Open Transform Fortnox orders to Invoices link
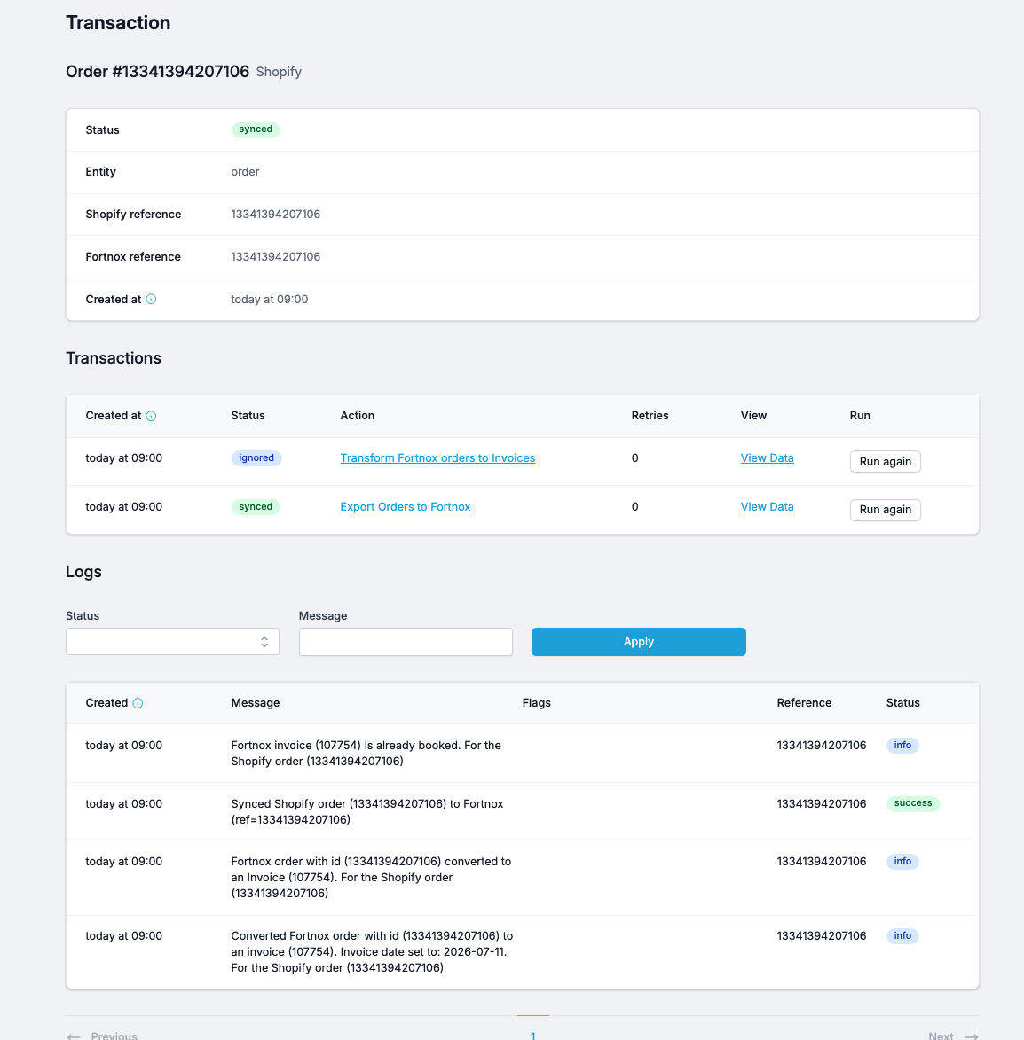 437,458
